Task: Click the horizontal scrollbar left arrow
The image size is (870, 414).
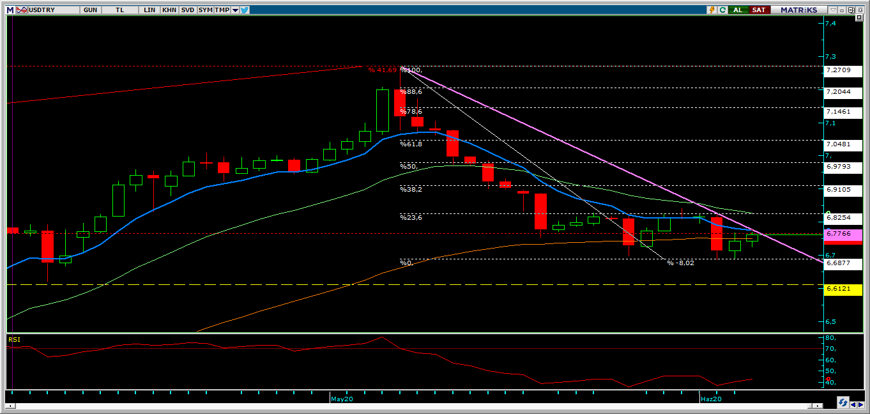Action: click(10, 405)
